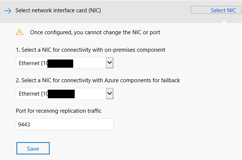Click the 'Once configured' warning message text
Screen dimensions: 242x160
pos(95,32)
